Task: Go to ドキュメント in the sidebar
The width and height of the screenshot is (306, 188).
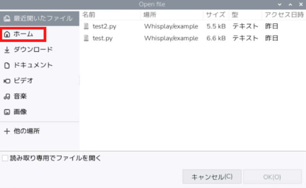Action: [33, 66]
